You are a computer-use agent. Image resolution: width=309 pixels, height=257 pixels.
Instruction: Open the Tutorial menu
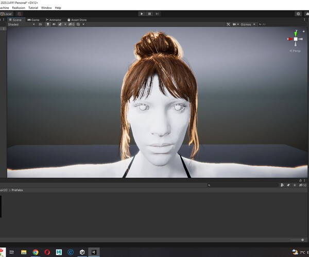click(33, 8)
